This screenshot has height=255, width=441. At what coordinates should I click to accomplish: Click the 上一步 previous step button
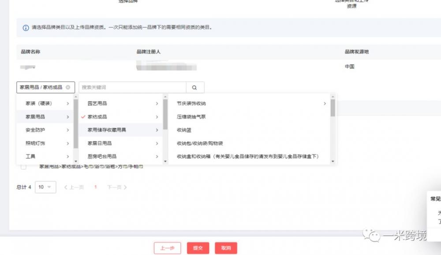pos(167,248)
